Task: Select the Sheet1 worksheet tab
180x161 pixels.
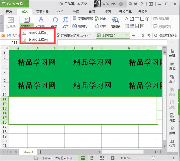Action: pos(28,152)
